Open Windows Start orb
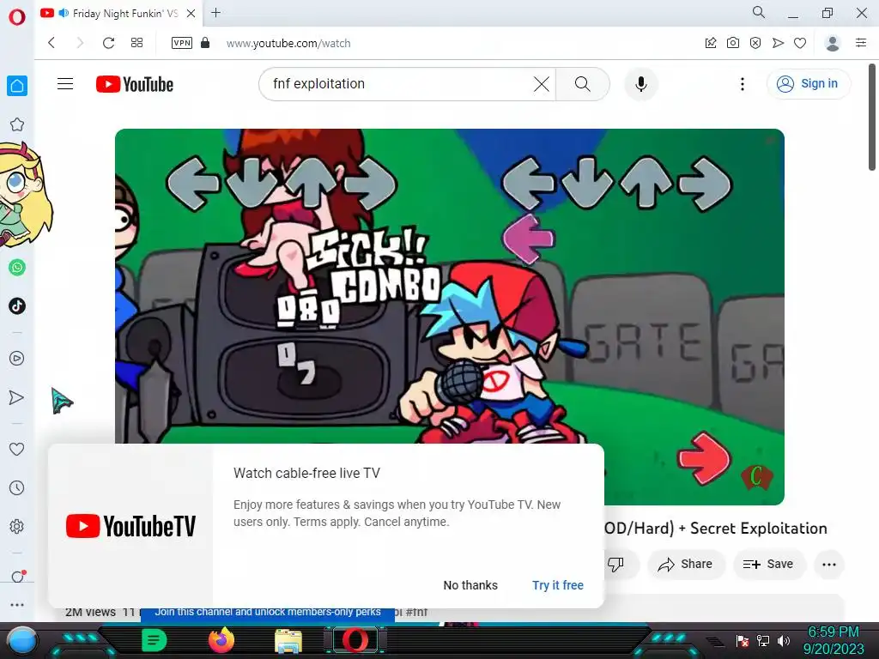The height and width of the screenshot is (659, 879). click(x=22, y=640)
